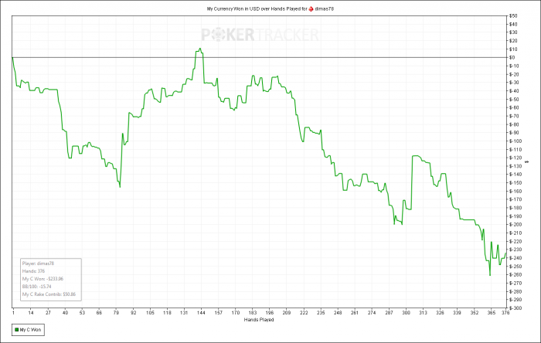
Task: Click the '196' x-axis tick label
Action: 270,313
